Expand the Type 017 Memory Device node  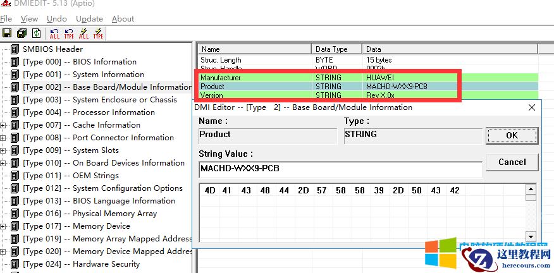pyautogui.click(x=3, y=226)
